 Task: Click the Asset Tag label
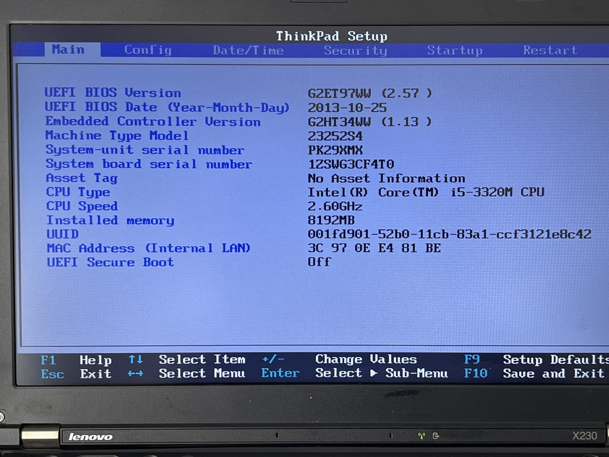coord(81,178)
